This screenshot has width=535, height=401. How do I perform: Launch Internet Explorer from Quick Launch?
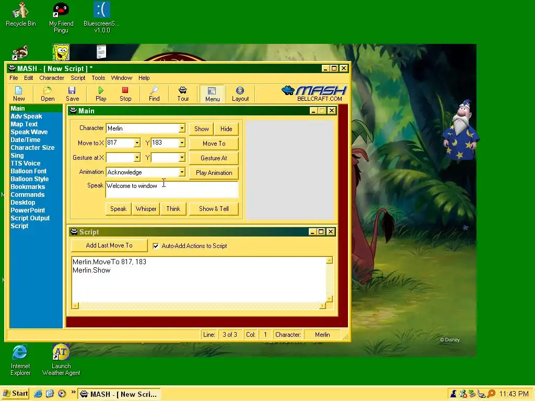38,394
